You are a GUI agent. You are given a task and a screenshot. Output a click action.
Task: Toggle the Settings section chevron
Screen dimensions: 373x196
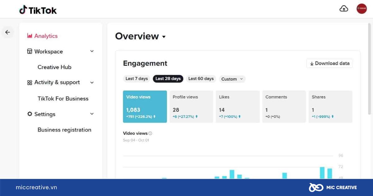[x=92, y=114]
